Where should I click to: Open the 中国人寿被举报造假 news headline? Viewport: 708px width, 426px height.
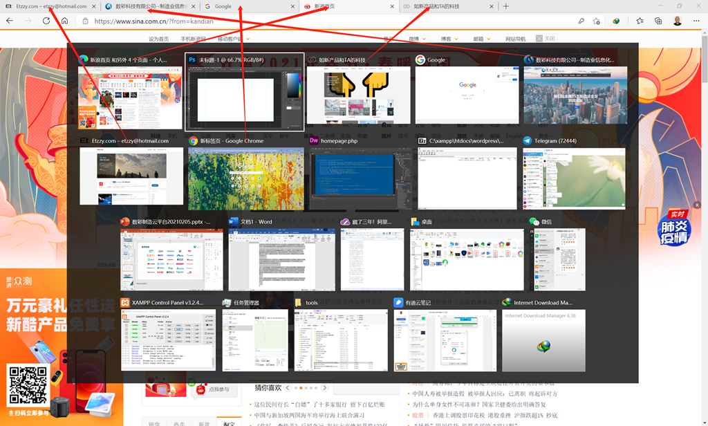pos(485,393)
